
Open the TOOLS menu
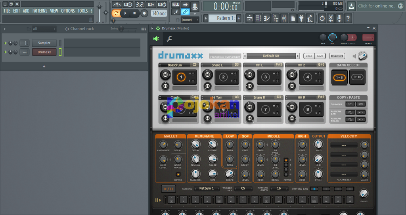coord(83,11)
